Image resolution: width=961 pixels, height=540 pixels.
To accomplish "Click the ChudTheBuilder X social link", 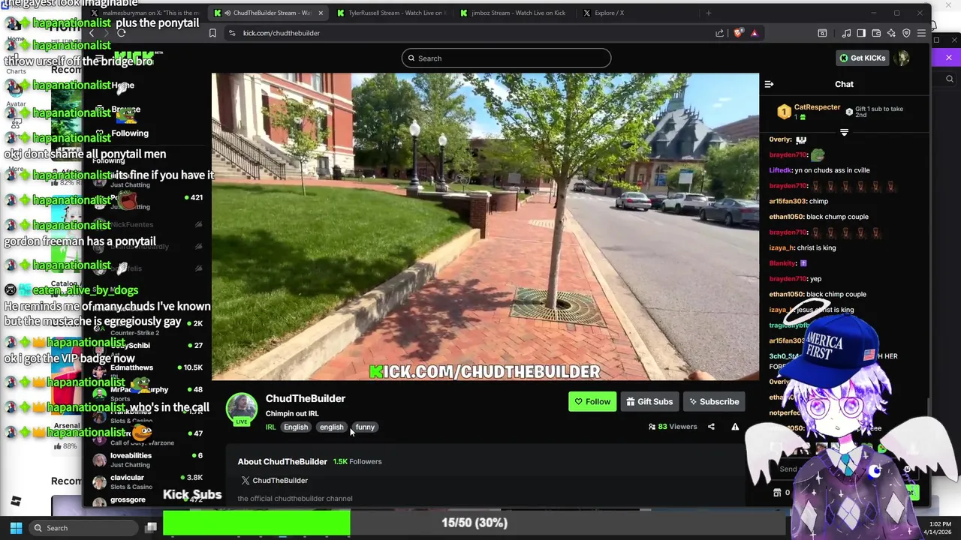I will (274, 481).
